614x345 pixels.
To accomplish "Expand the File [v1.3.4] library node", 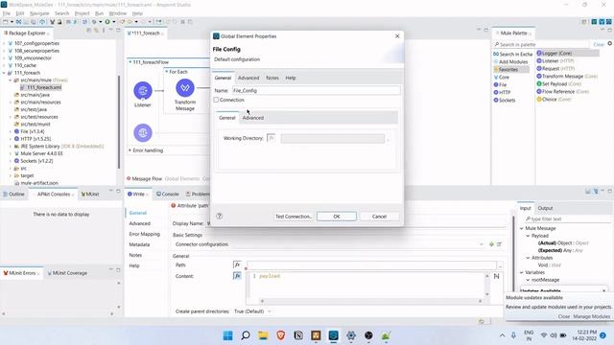I will click(x=11, y=132).
